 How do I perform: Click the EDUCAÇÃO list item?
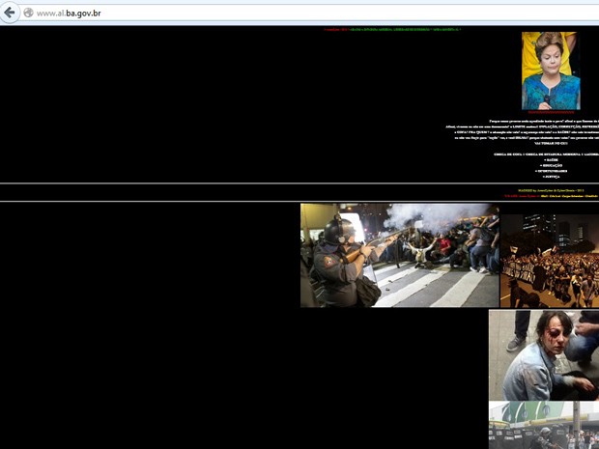(x=551, y=165)
